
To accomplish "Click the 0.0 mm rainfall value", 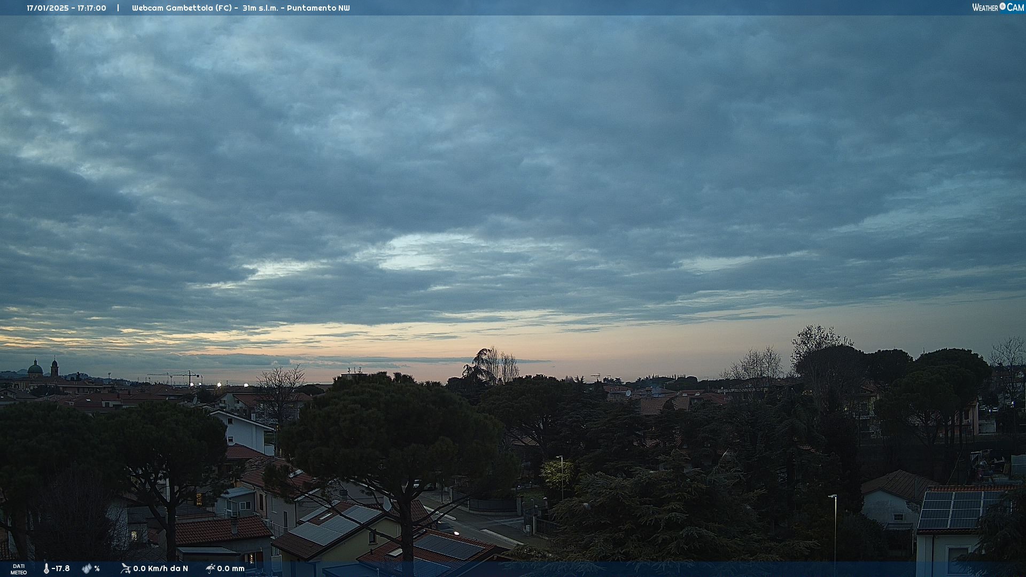I will coord(230,568).
